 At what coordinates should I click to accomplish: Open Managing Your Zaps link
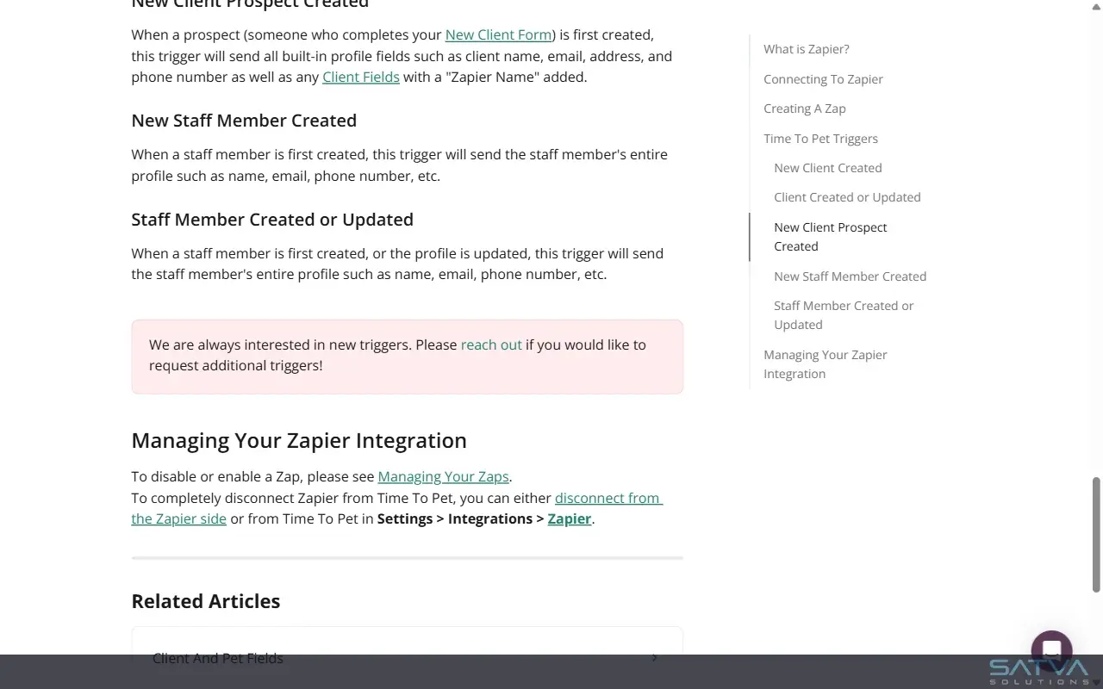[443, 476]
